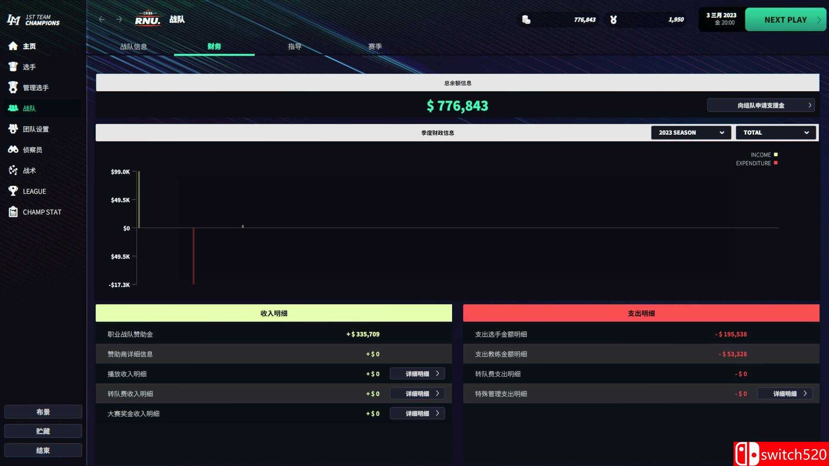Image resolution: width=829 pixels, height=466 pixels.
Task: Select the LEAGUE trophy icon
Action: (x=13, y=191)
